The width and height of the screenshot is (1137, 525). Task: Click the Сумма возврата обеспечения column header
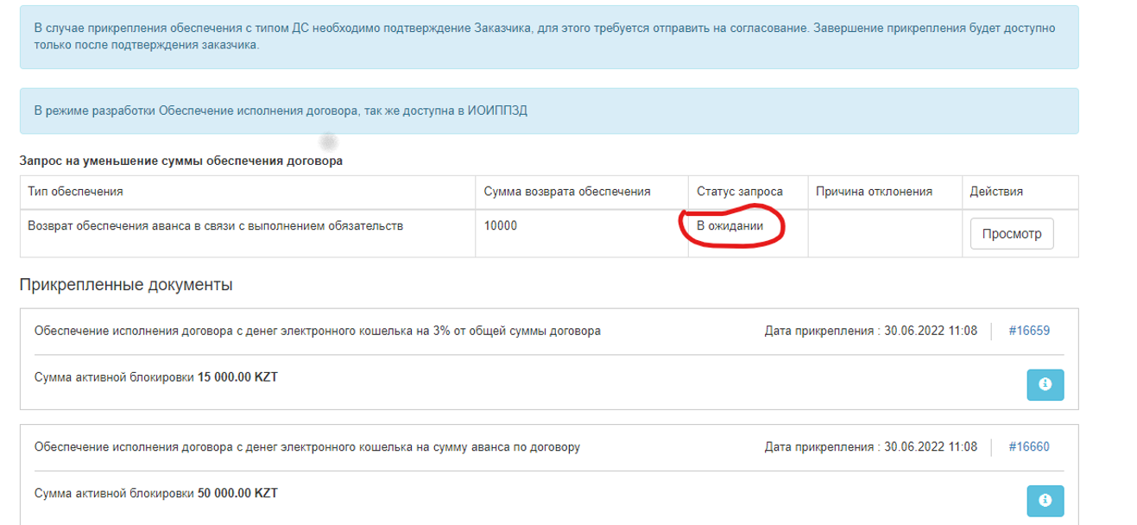click(x=566, y=192)
